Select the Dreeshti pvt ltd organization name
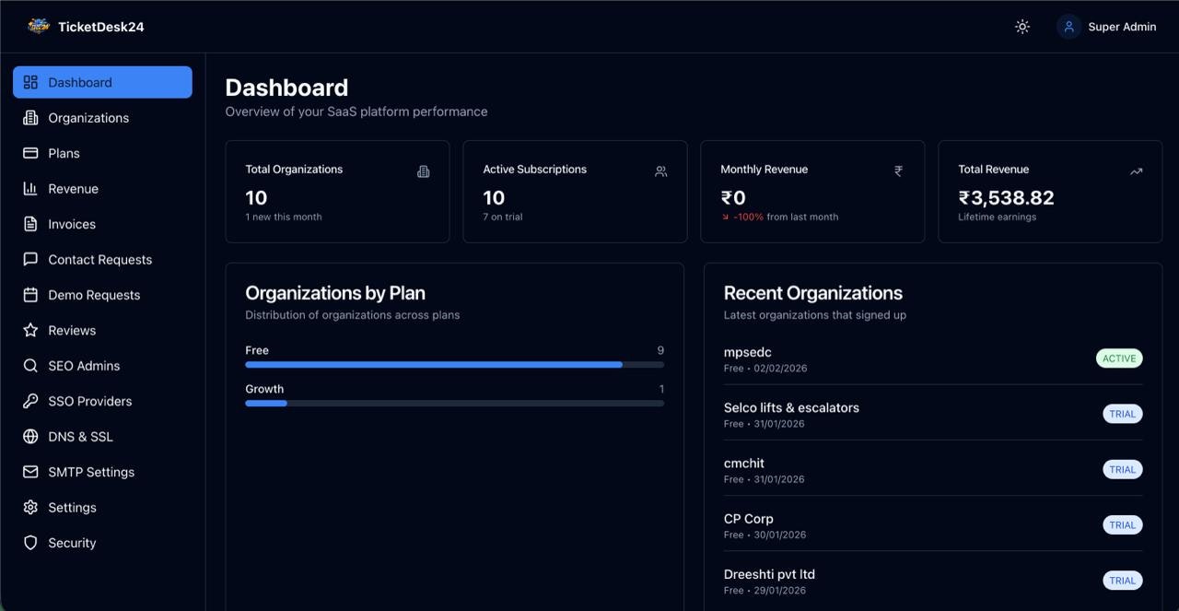The height and width of the screenshot is (611, 1179). pyautogui.click(x=769, y=574)
